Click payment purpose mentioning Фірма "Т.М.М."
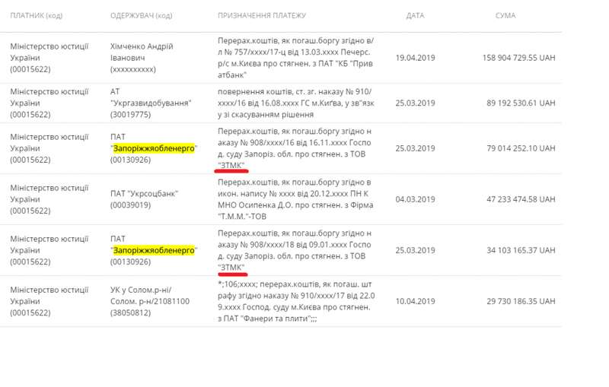Image resolution: width=609 pixels, height=387 pixels. coord(295,199)
